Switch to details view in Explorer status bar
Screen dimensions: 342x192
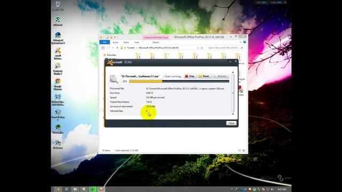coord(239,150)
